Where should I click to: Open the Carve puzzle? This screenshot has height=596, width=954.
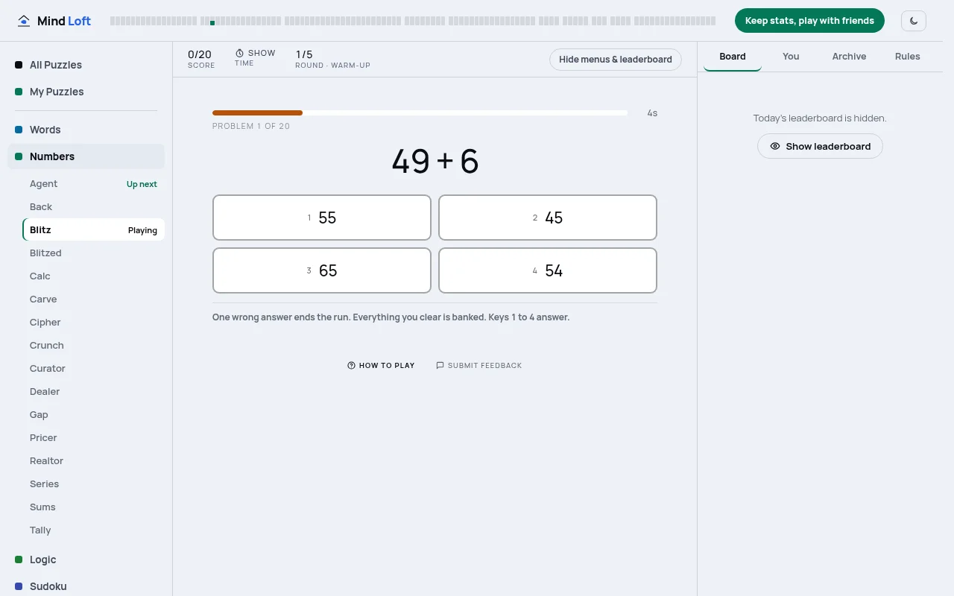point(93,299)
